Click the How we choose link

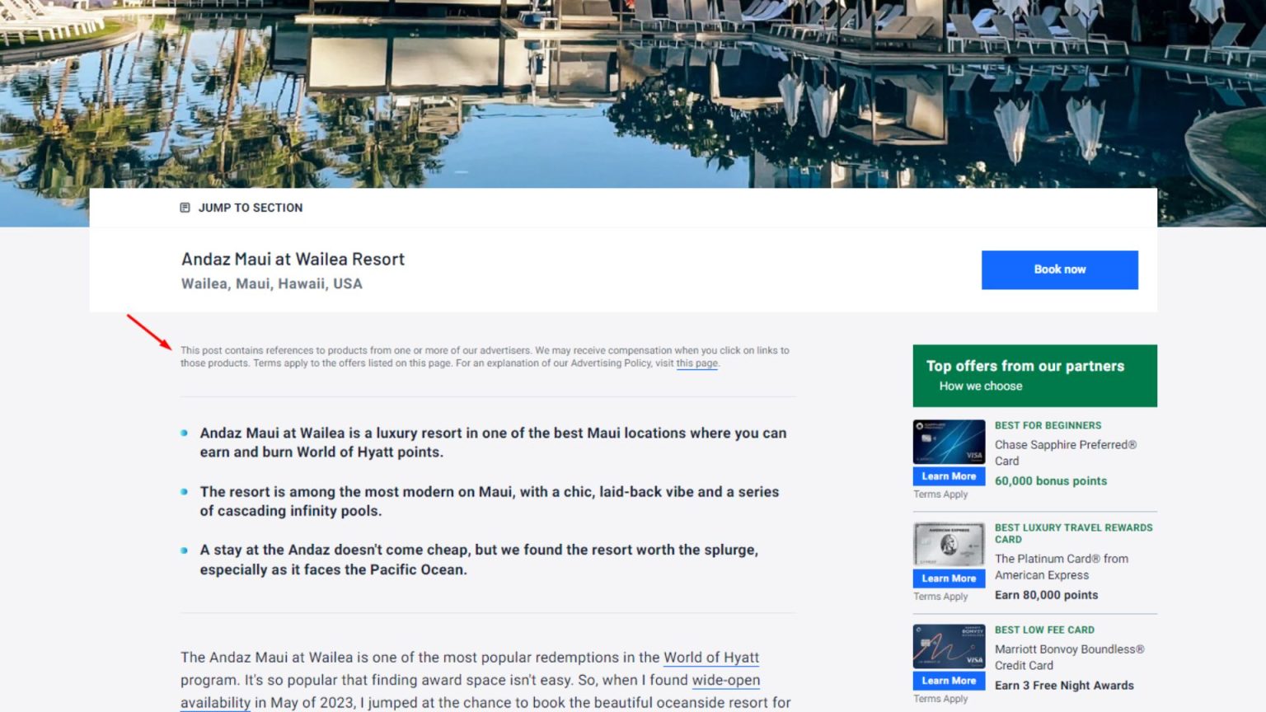coord(980,386)
